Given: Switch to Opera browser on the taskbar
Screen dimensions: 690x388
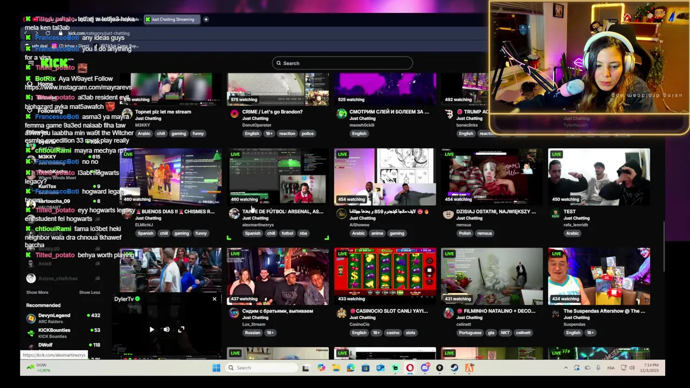Looking at the screenshot, I should pyautogui.click(x=410, y=368).
